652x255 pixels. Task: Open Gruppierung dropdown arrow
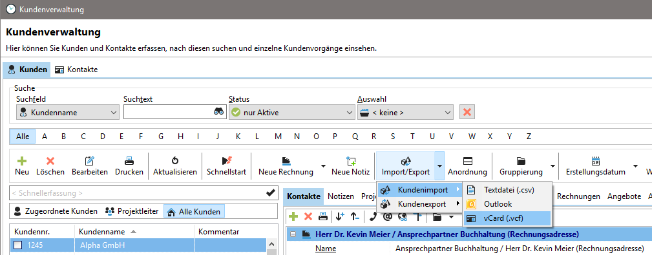[552, 165]
